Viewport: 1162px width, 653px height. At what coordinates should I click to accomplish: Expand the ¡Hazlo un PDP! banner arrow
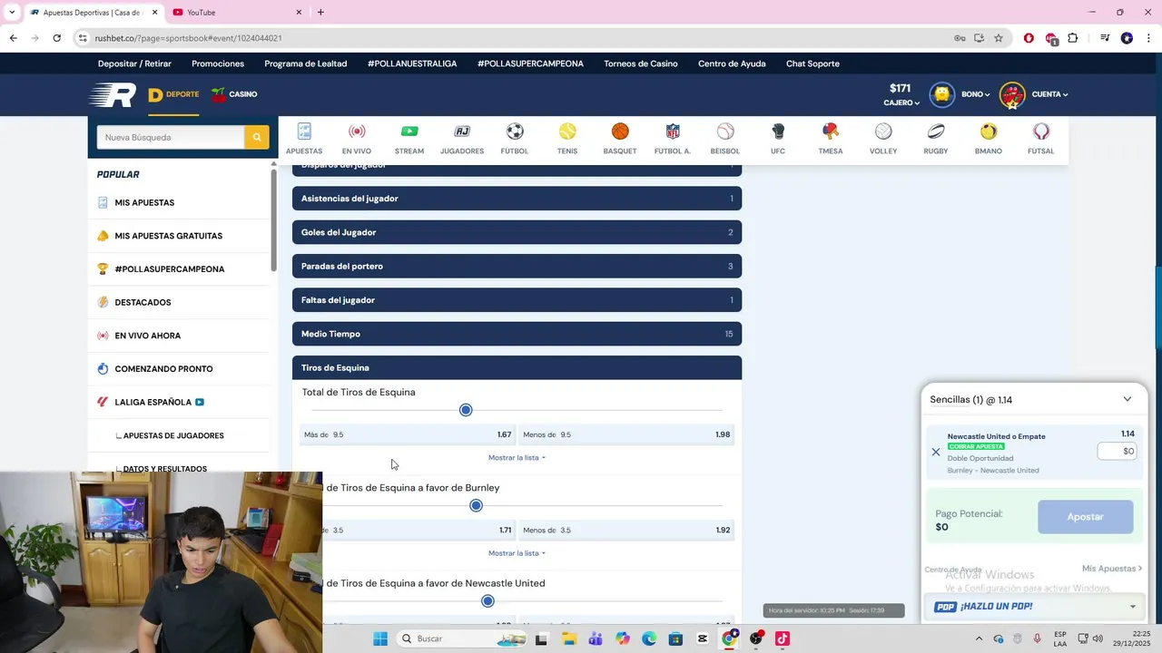pos(1132,607)
